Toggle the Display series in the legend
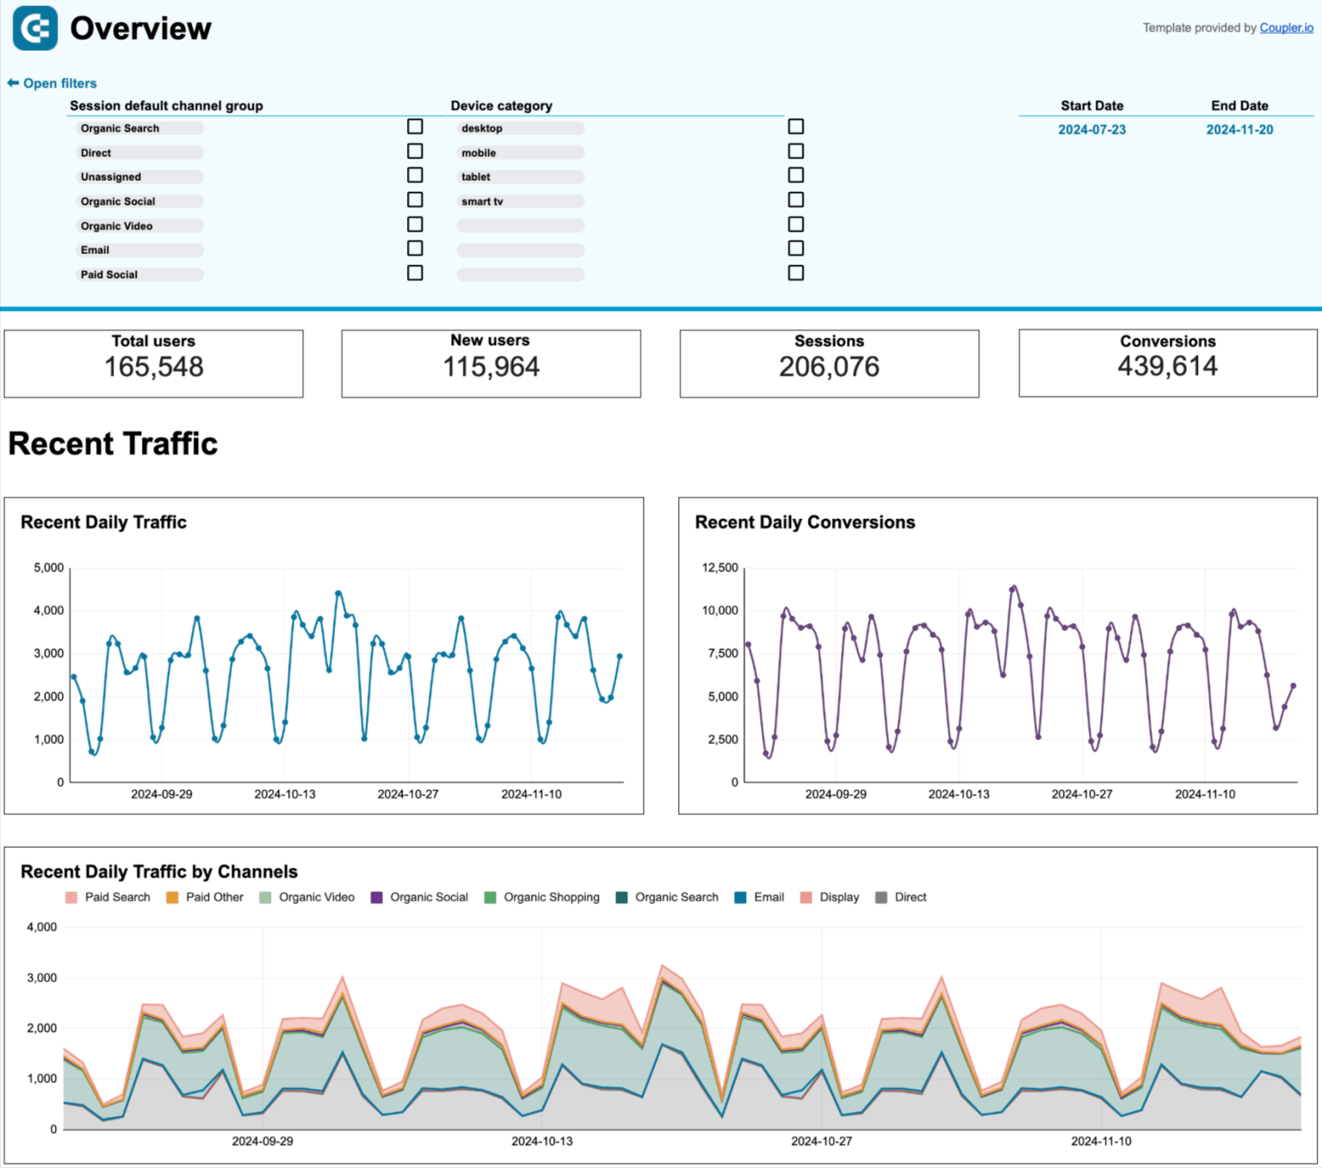 pos(806,897)
